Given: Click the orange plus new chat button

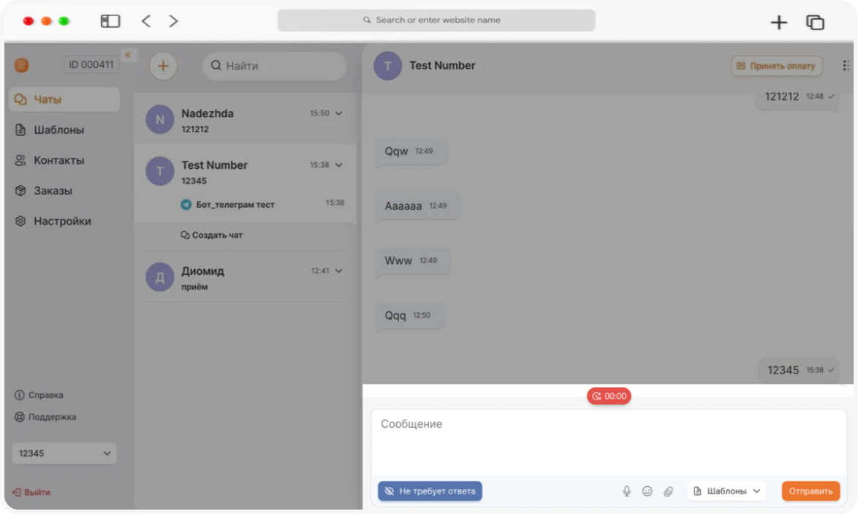Looking at the screenshot, I should coord(163,67).
